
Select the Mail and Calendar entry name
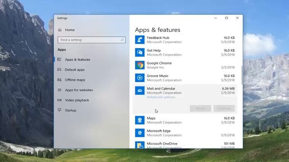coord(161,88)
